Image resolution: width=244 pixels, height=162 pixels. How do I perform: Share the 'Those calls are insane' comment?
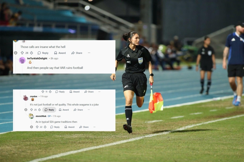77,53
